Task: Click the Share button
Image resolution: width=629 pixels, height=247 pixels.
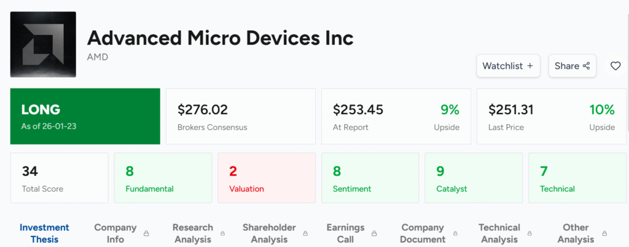Action: [x=572, y=66]
